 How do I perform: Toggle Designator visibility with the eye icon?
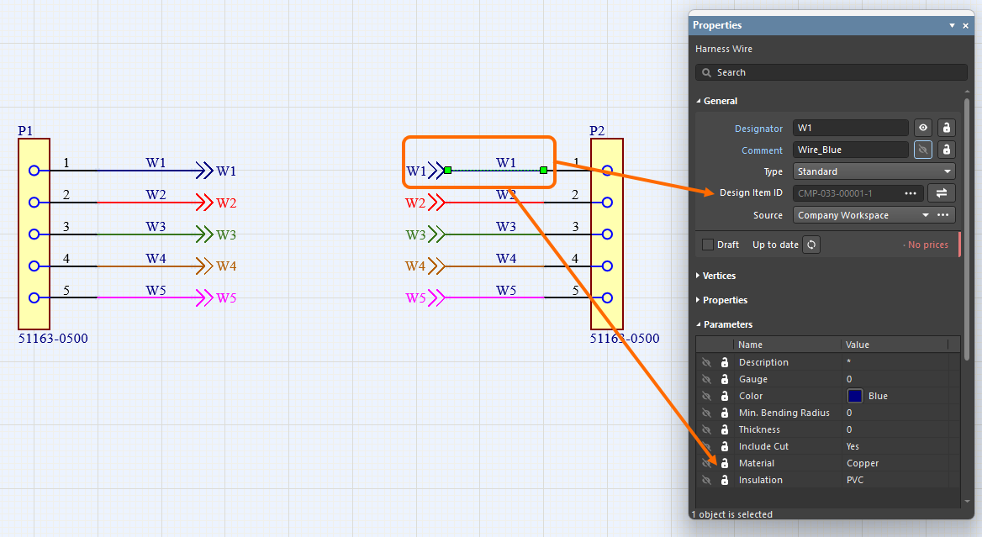923,128
